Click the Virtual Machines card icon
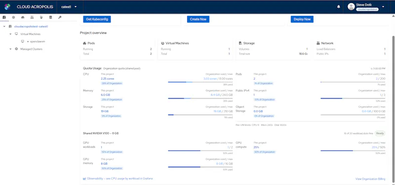 pos(162,43)
